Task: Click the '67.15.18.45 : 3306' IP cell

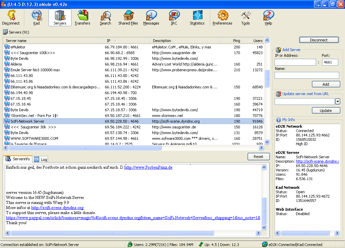Action: (x=121, y=98)
